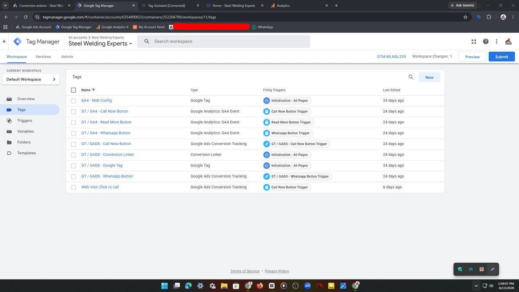Viewport: 519px width, 292px height.
Task: Click Read More Button Trigger chip
Action: pos(288,122)
